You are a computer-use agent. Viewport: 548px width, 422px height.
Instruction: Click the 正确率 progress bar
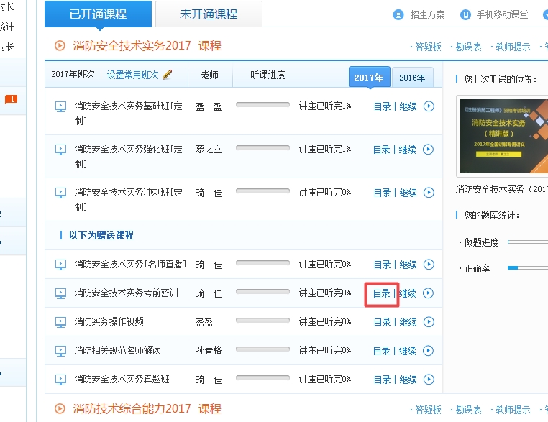(x=528, y=268)
